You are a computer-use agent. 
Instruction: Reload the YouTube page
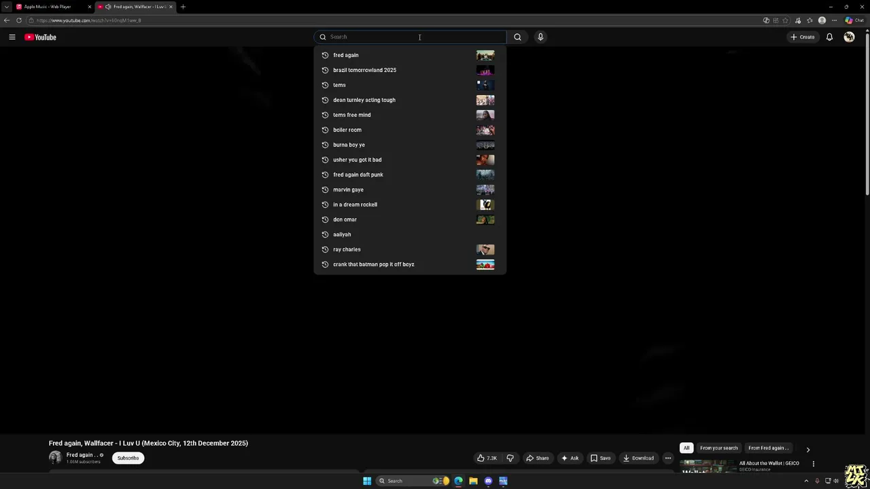click(x=19, y=20)
